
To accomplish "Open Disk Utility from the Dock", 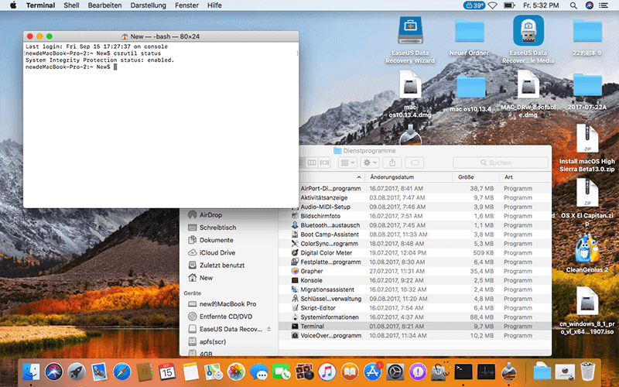I will pyautogui.click(x=440, y=372).
